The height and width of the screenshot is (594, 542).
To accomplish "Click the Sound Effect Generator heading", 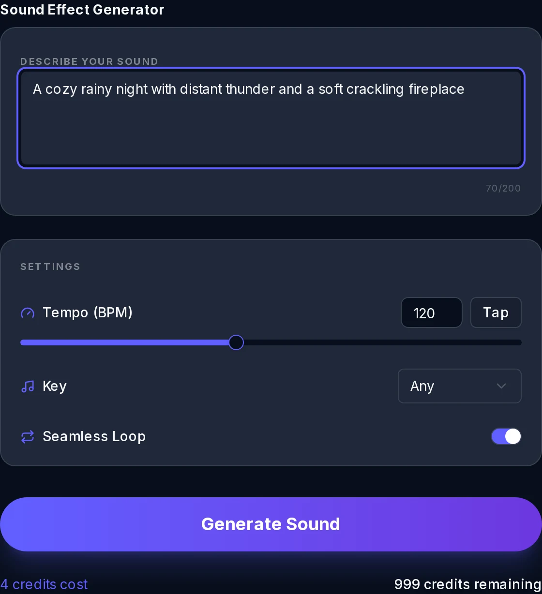I will (x=82, y=9).
